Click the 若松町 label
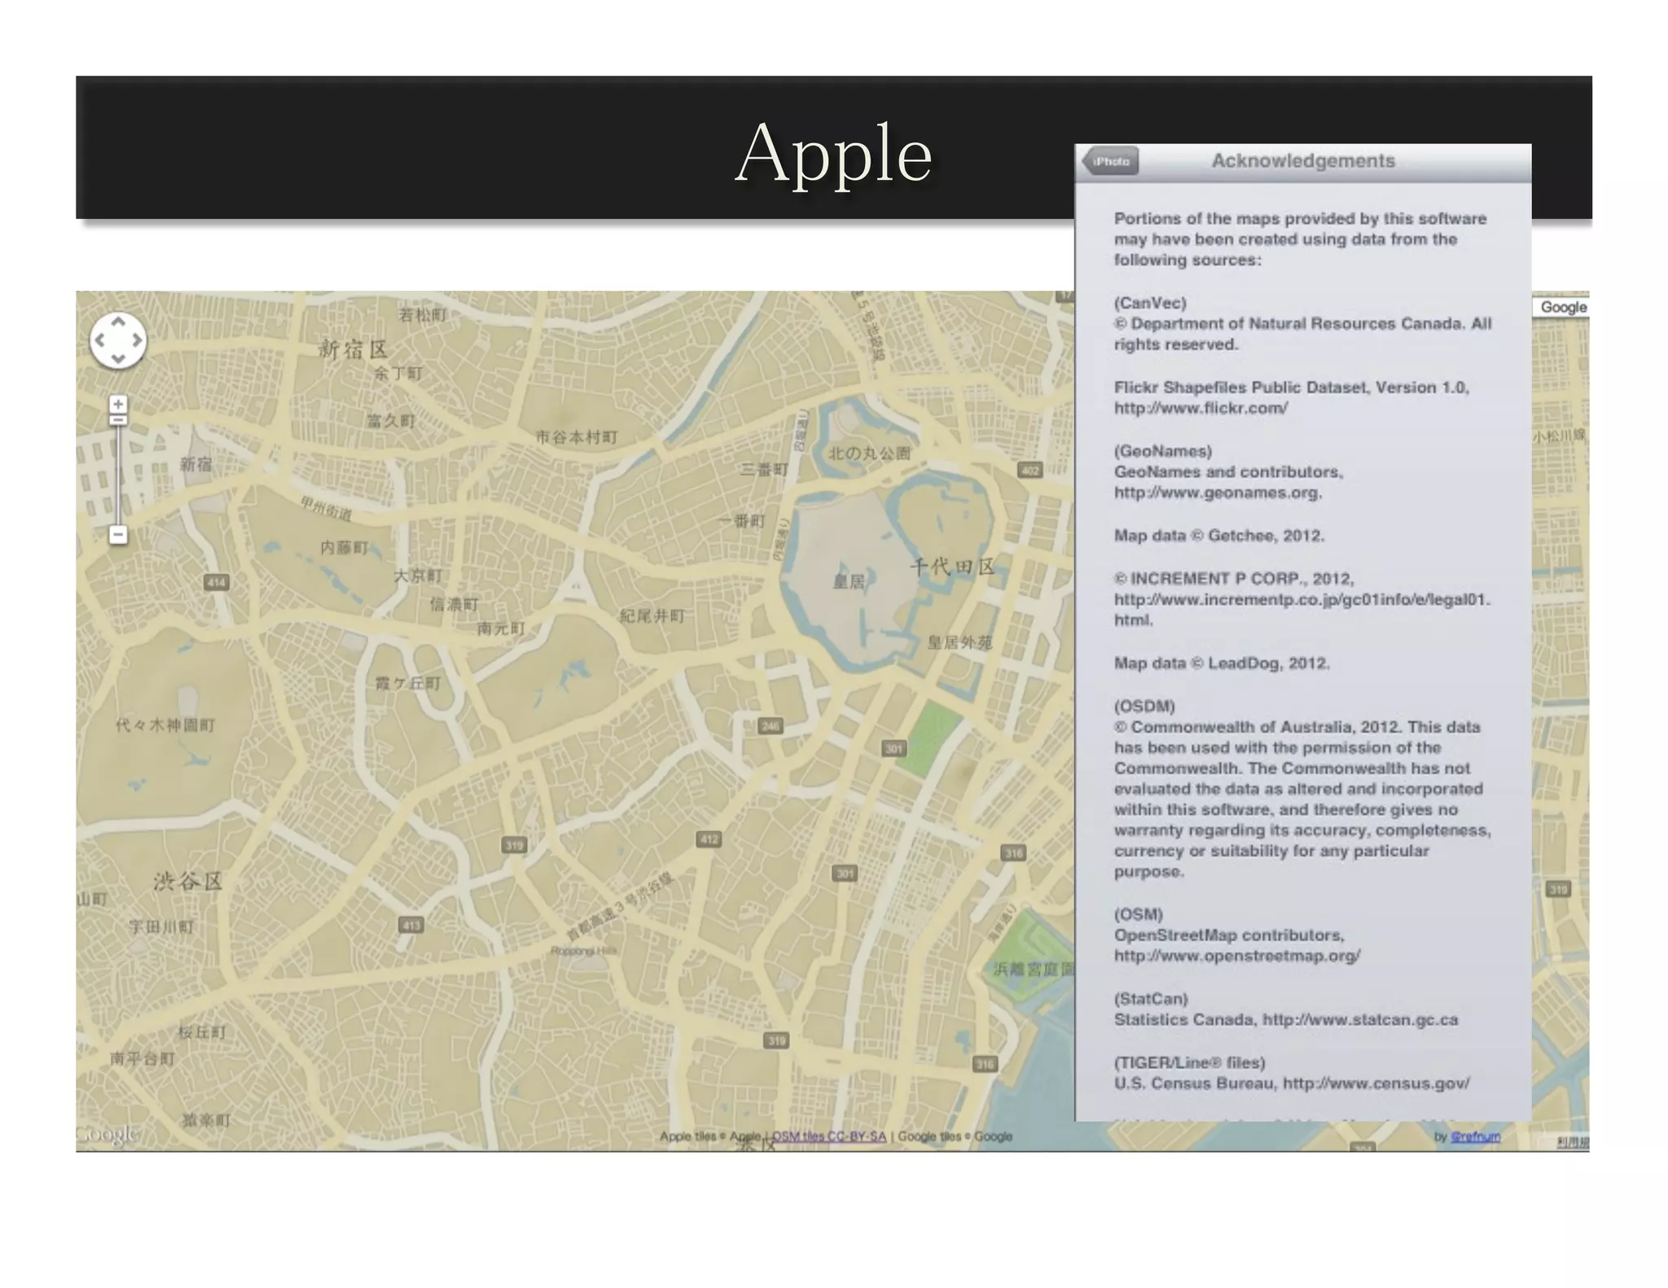Image resolution: width=1668 pixels, height=1288 pixels. [x=423, y=314]
